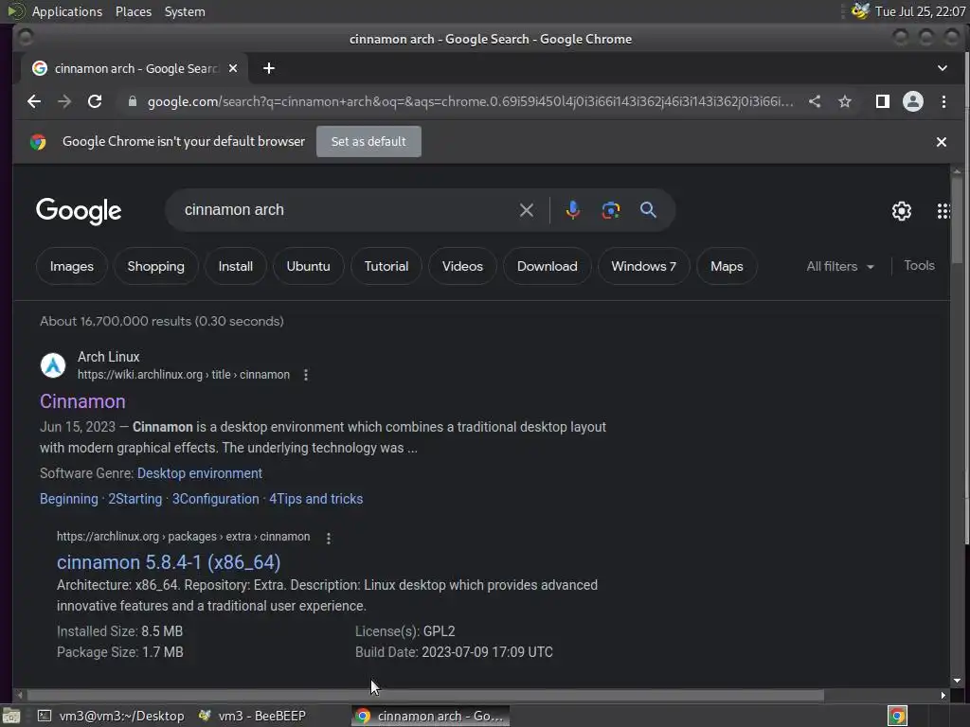Click the Chrome icon in taskbar corner

pos(897,716)
